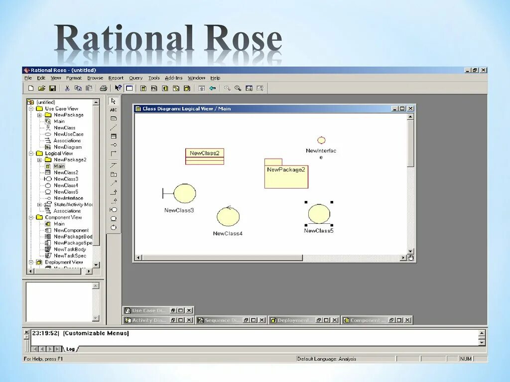Collapse the Deployment View tree node
Image resolution: width=510 pixels, height=382 pixels.
[x=31, y=262]
